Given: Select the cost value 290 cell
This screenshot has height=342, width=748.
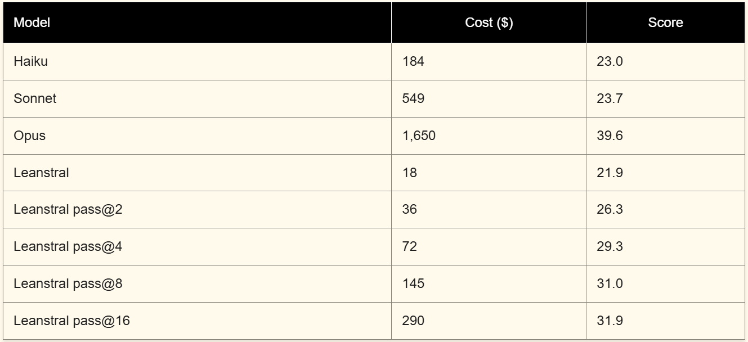Looking at the screenshot, I should click(x=413, y=321).
